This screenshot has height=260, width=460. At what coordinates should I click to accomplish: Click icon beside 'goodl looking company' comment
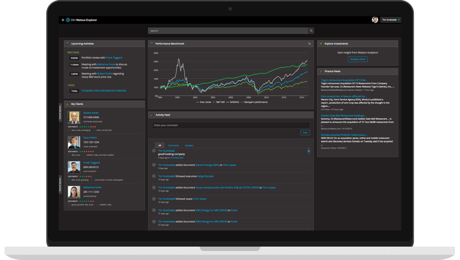[154, 151]
